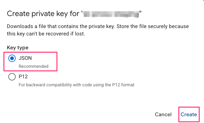
Task: Click the P12 backward compatibility description
Action: pyautogui.click(x=76, y=85)
